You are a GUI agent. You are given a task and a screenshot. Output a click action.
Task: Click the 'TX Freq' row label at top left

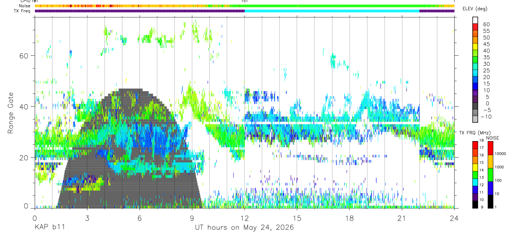click(22, 11)
